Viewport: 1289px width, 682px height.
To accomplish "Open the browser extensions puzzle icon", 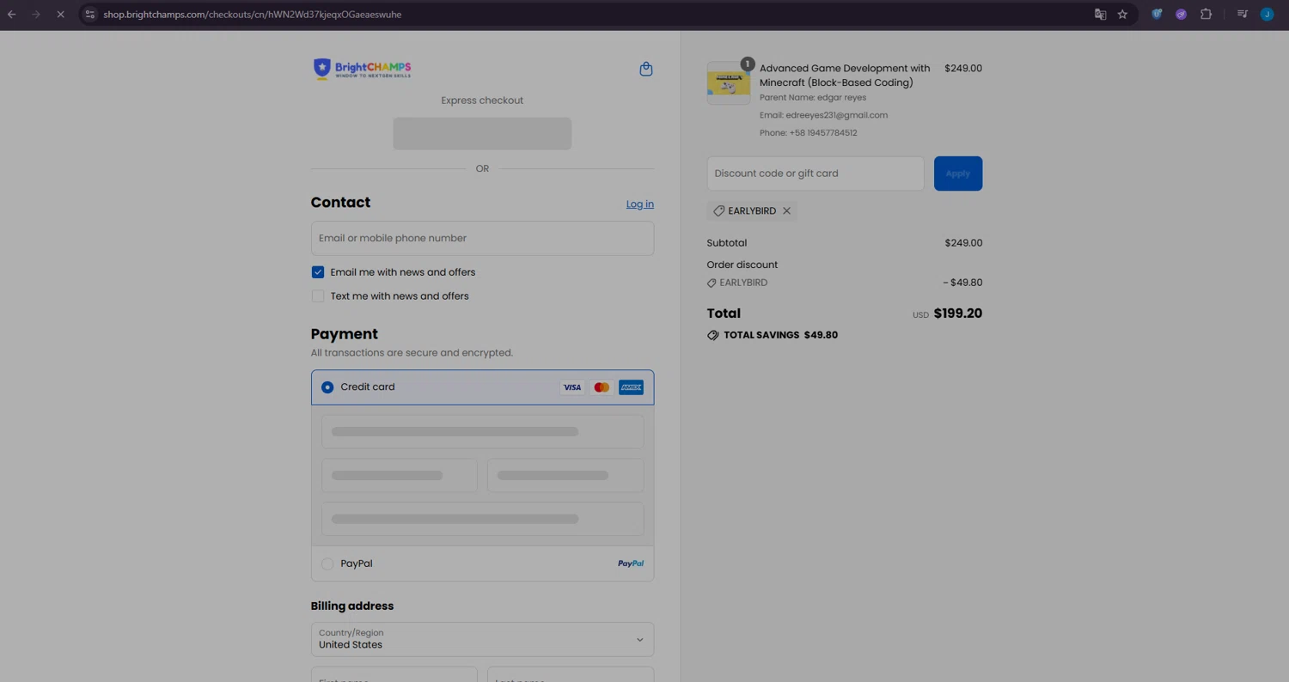I will (x=1206, y=15).
